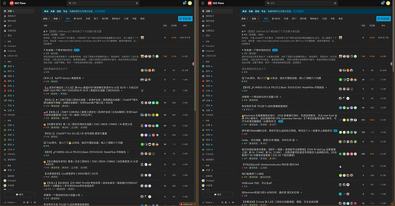395x206 pixels.
Task: Open VMISS-US.LA.TRI.DC2.Basic topic in right window
Action: tap(283, 87)
